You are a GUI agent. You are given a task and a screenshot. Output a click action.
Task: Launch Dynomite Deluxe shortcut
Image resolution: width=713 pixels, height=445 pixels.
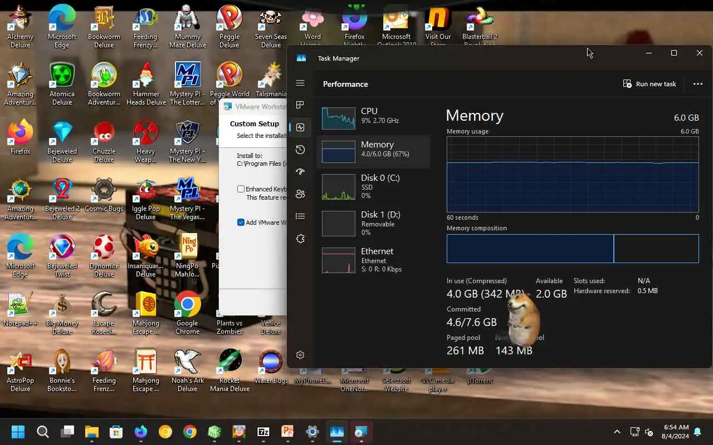[104, 256]
